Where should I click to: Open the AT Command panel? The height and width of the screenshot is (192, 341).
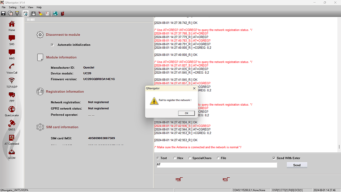pos(11,139)
